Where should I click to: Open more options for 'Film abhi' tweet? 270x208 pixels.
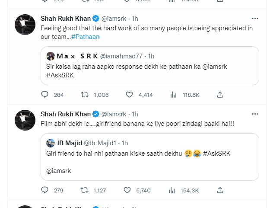(x=255, y=114)
